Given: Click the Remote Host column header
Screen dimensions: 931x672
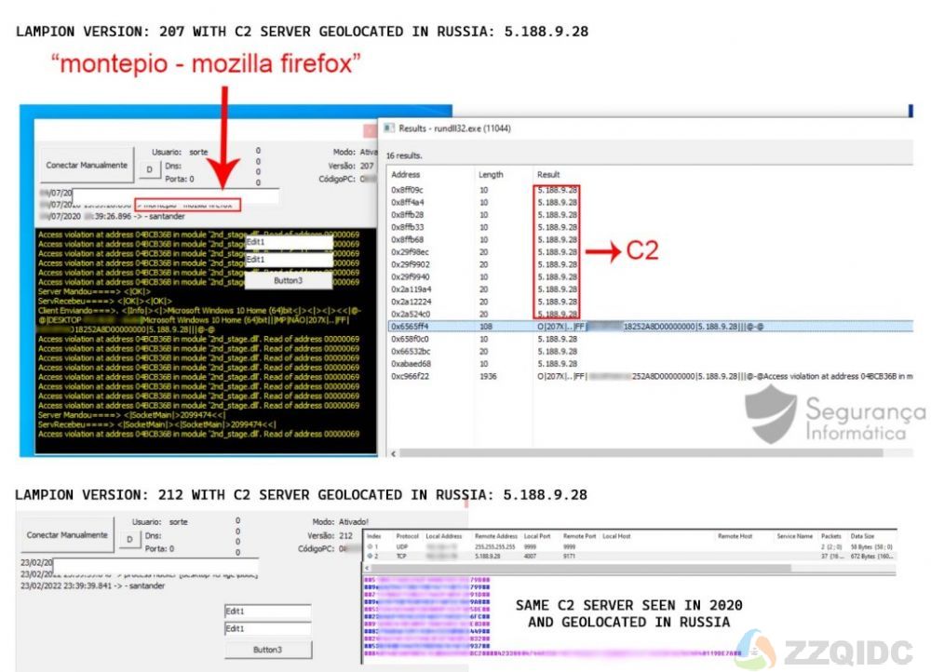Looking at the screenshot, I should pyautogui.click(x=735, y=536).
